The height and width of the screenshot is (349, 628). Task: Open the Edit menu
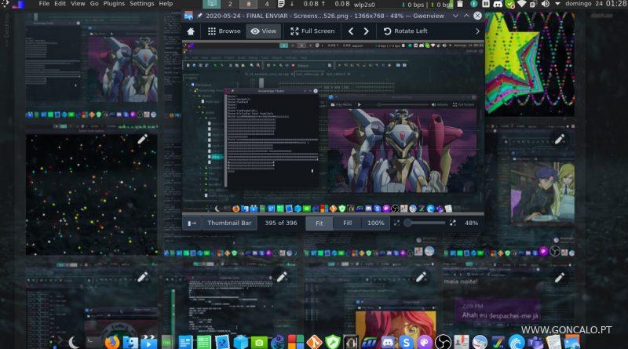tap(60, 4)
